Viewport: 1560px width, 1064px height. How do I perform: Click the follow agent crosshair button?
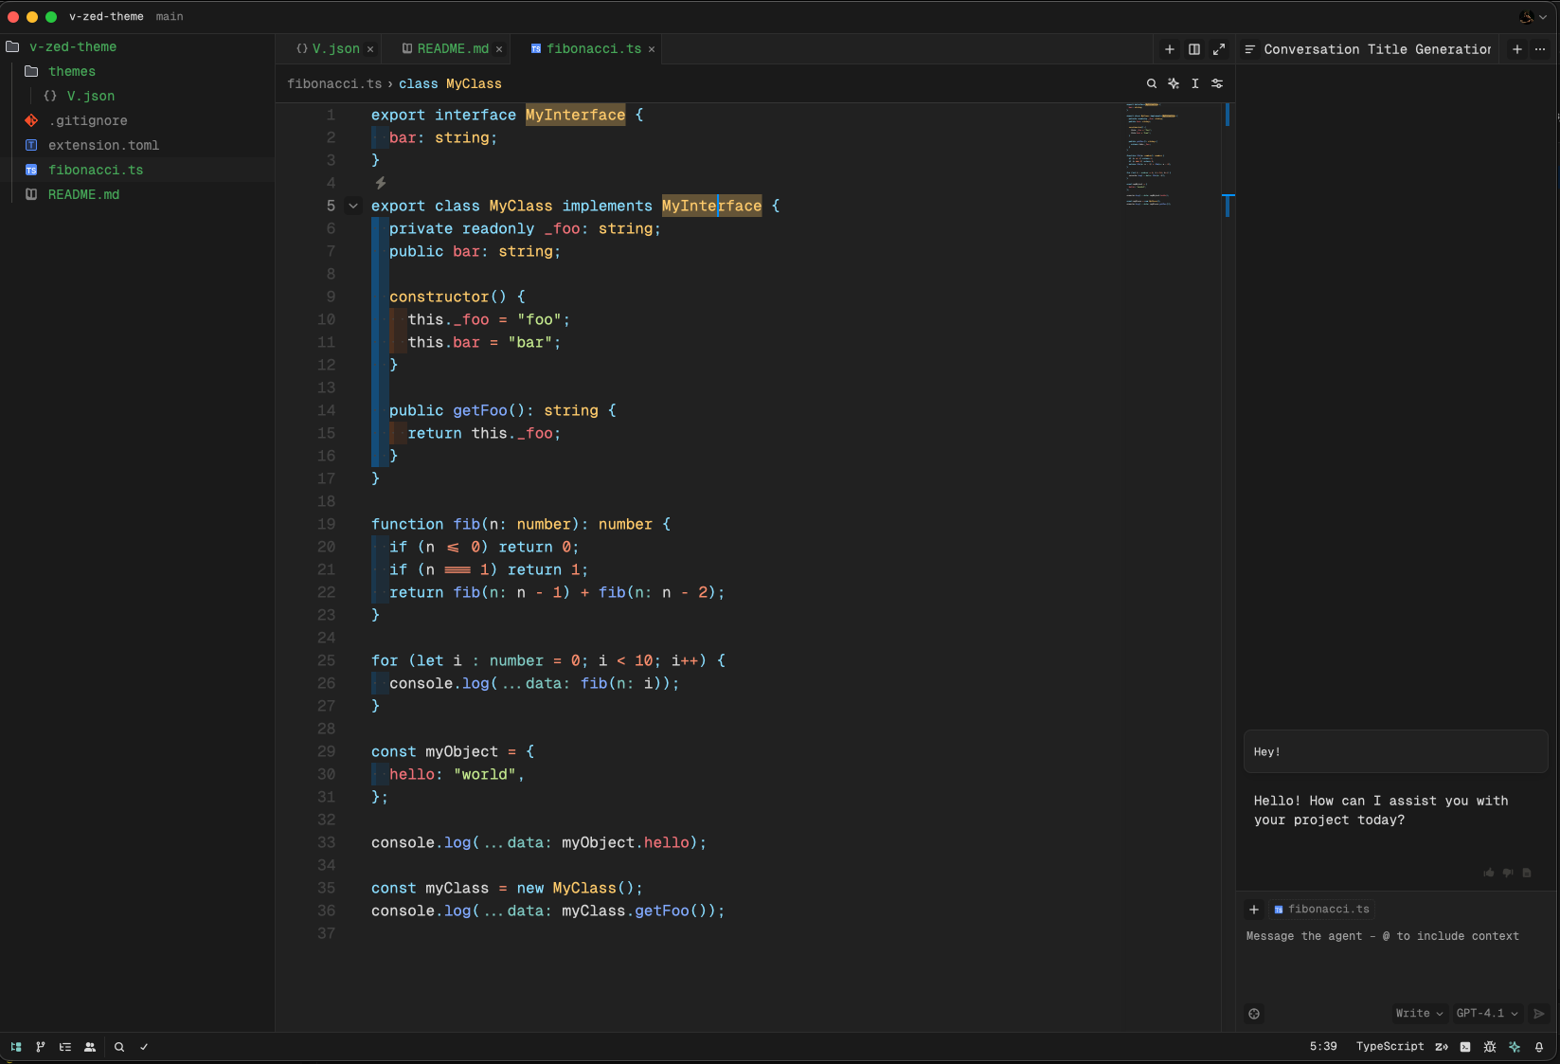point(1254,1014)
